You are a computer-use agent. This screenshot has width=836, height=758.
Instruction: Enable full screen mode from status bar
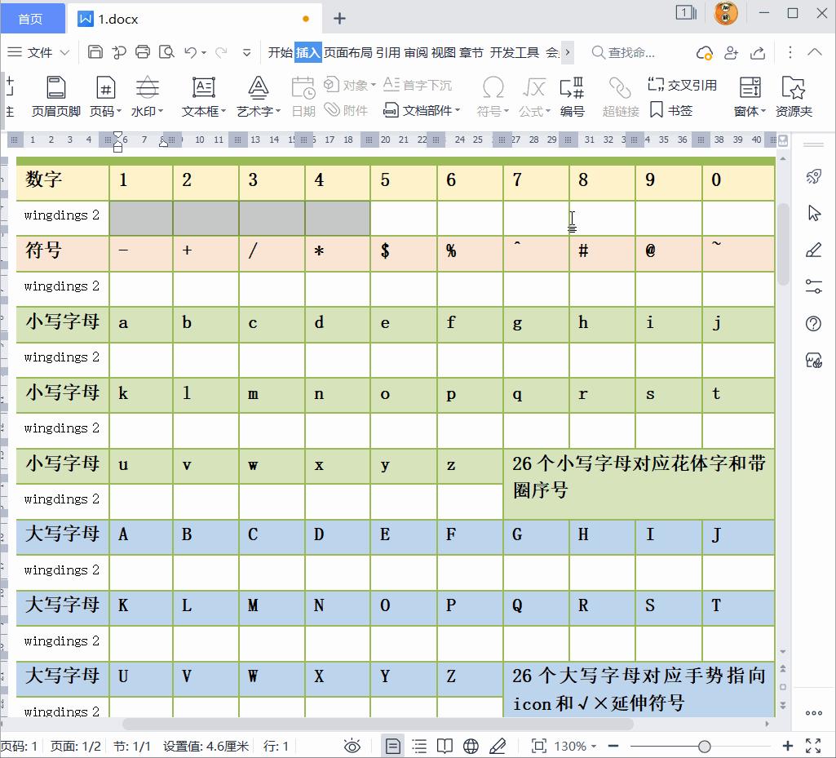tap(812, 745)
